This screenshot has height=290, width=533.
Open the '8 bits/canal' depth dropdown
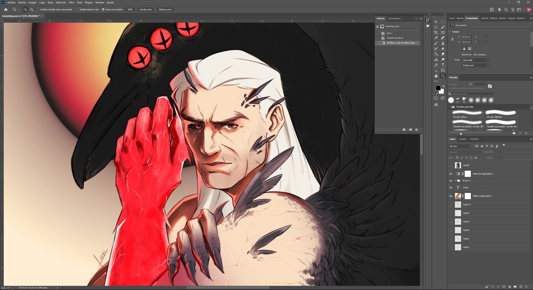click(475, 65)
